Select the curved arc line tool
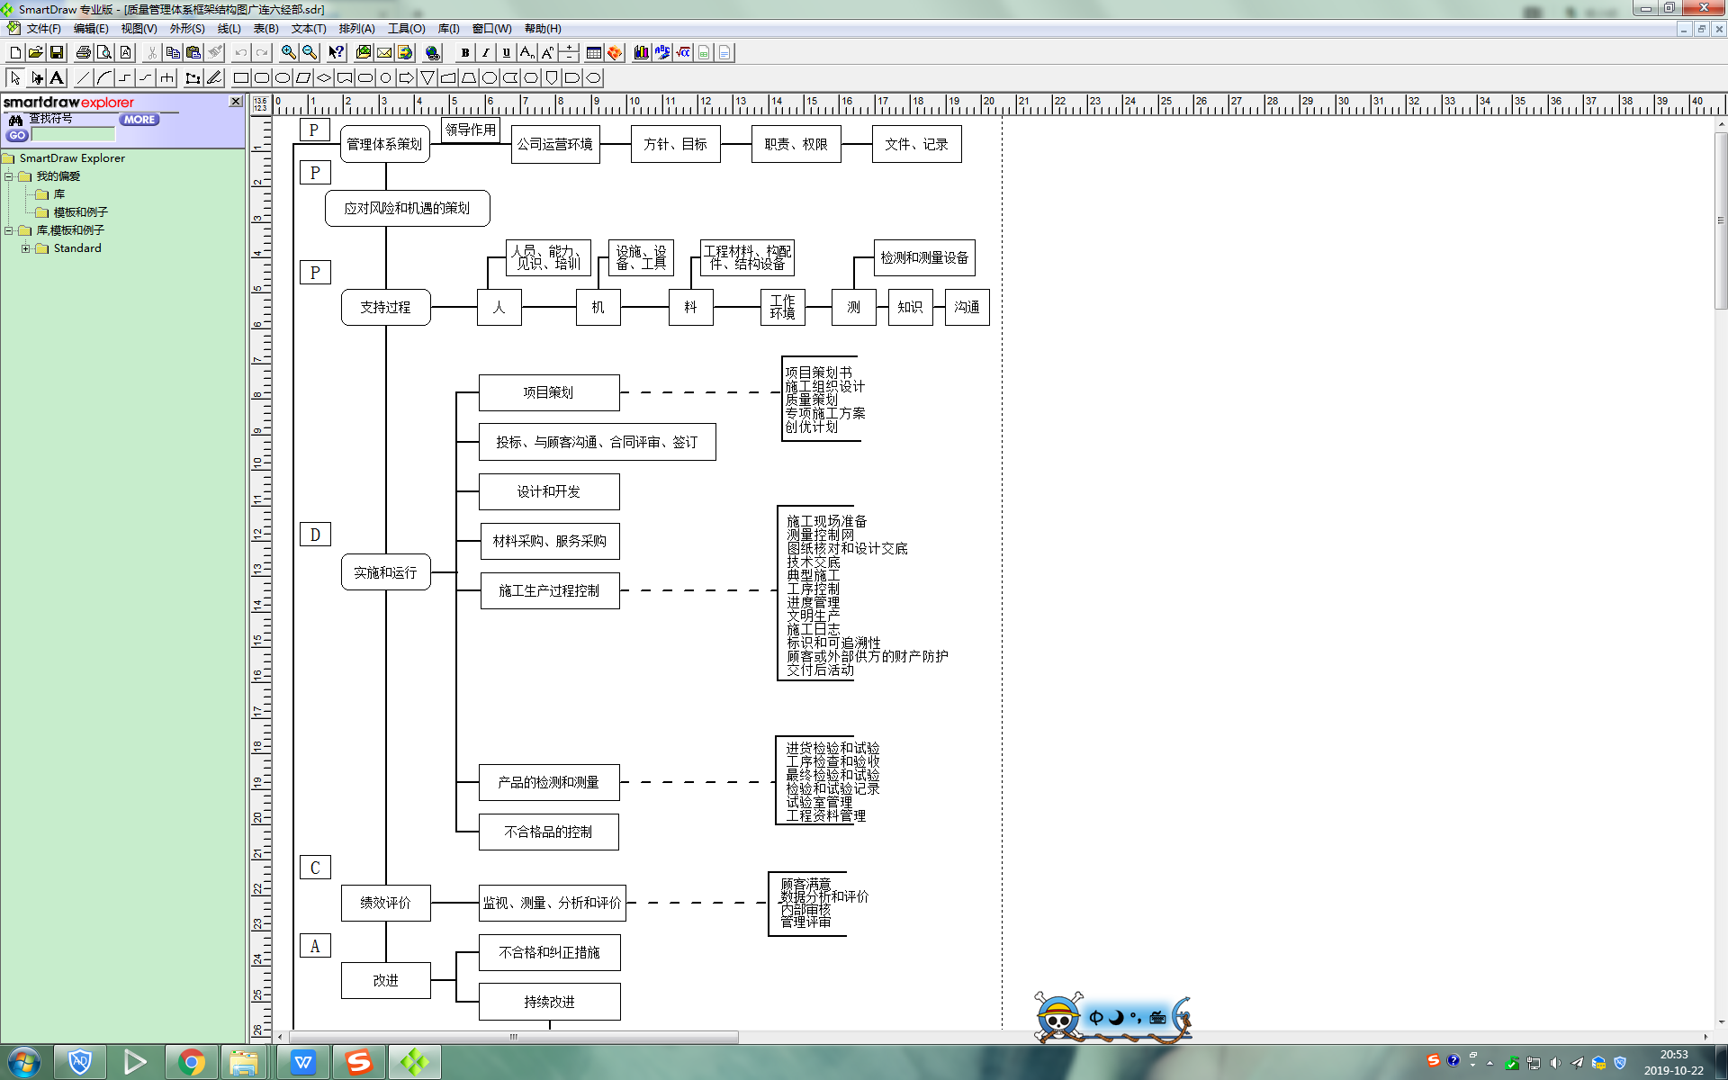Image resolution: width=1728 pixels, height=1080 pixels. click(x=104, y=78)
